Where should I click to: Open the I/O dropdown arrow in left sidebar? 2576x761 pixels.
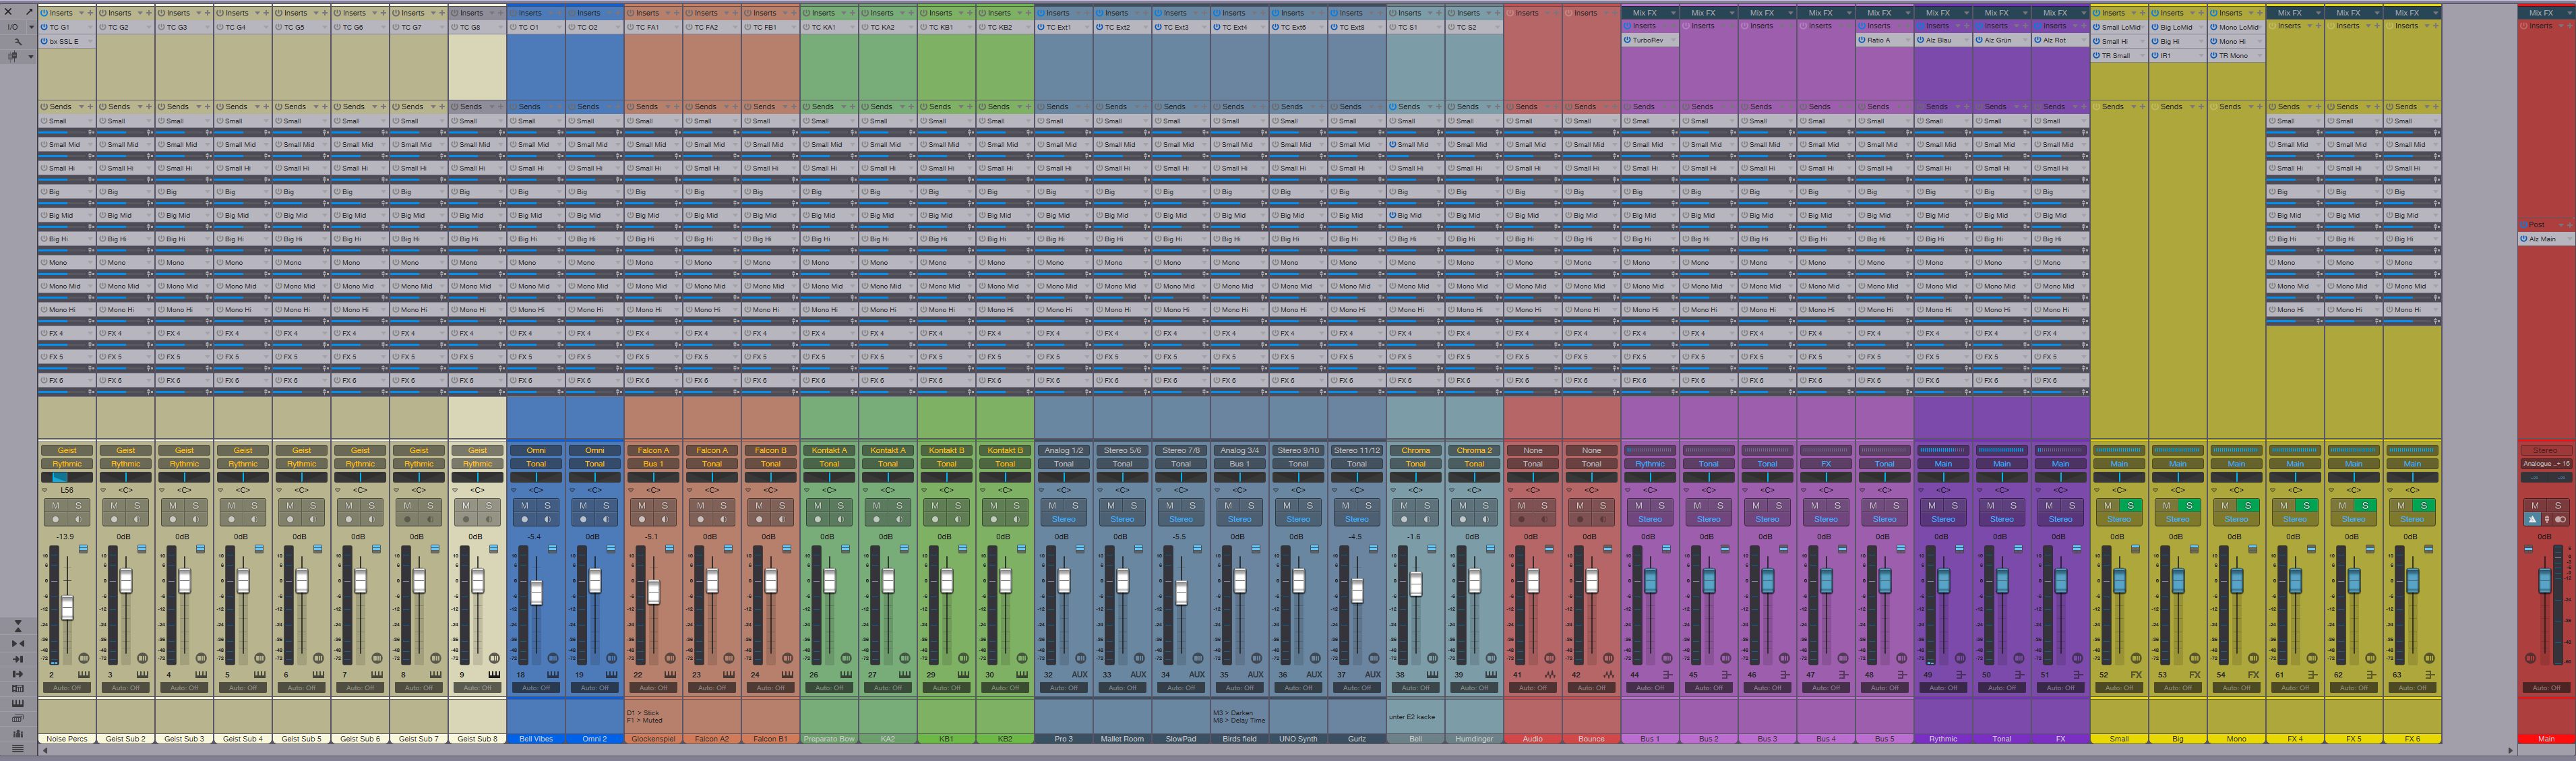point(31,27)
